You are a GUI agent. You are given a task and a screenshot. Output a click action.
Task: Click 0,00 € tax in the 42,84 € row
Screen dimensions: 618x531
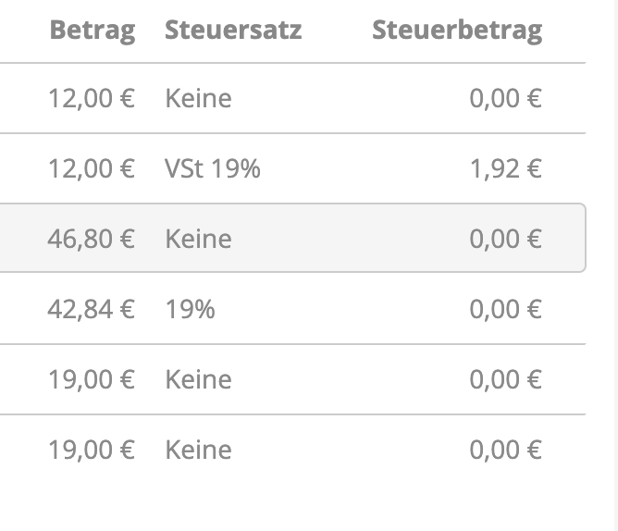click(x=505, y=309)
